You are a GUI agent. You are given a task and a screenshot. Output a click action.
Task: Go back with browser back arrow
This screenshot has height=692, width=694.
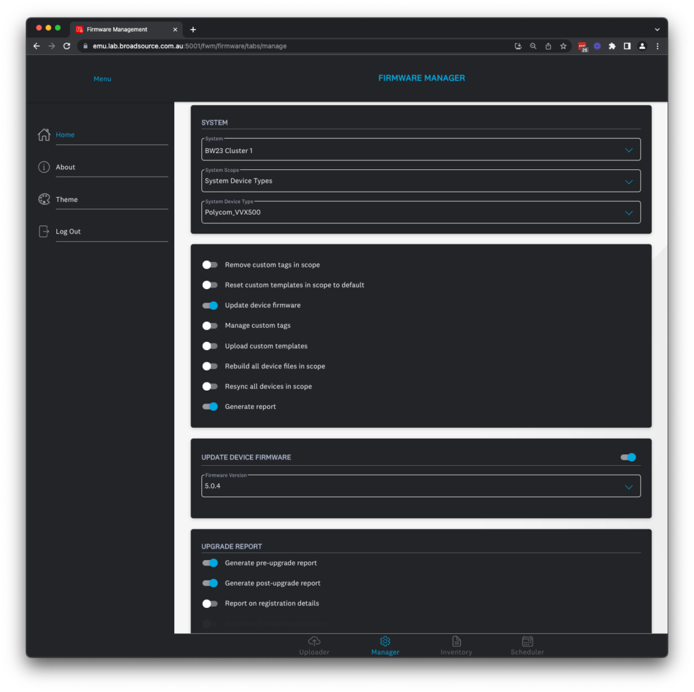[x=37, y=46]
